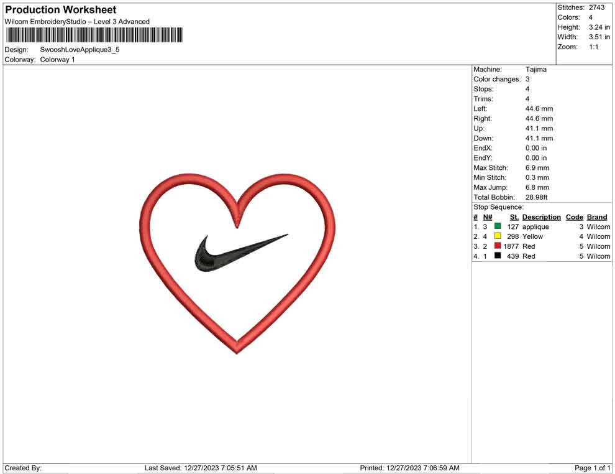The image size is (615, 474).
Task: Click the 'St.' column header
Action: [x=514, y=217]
